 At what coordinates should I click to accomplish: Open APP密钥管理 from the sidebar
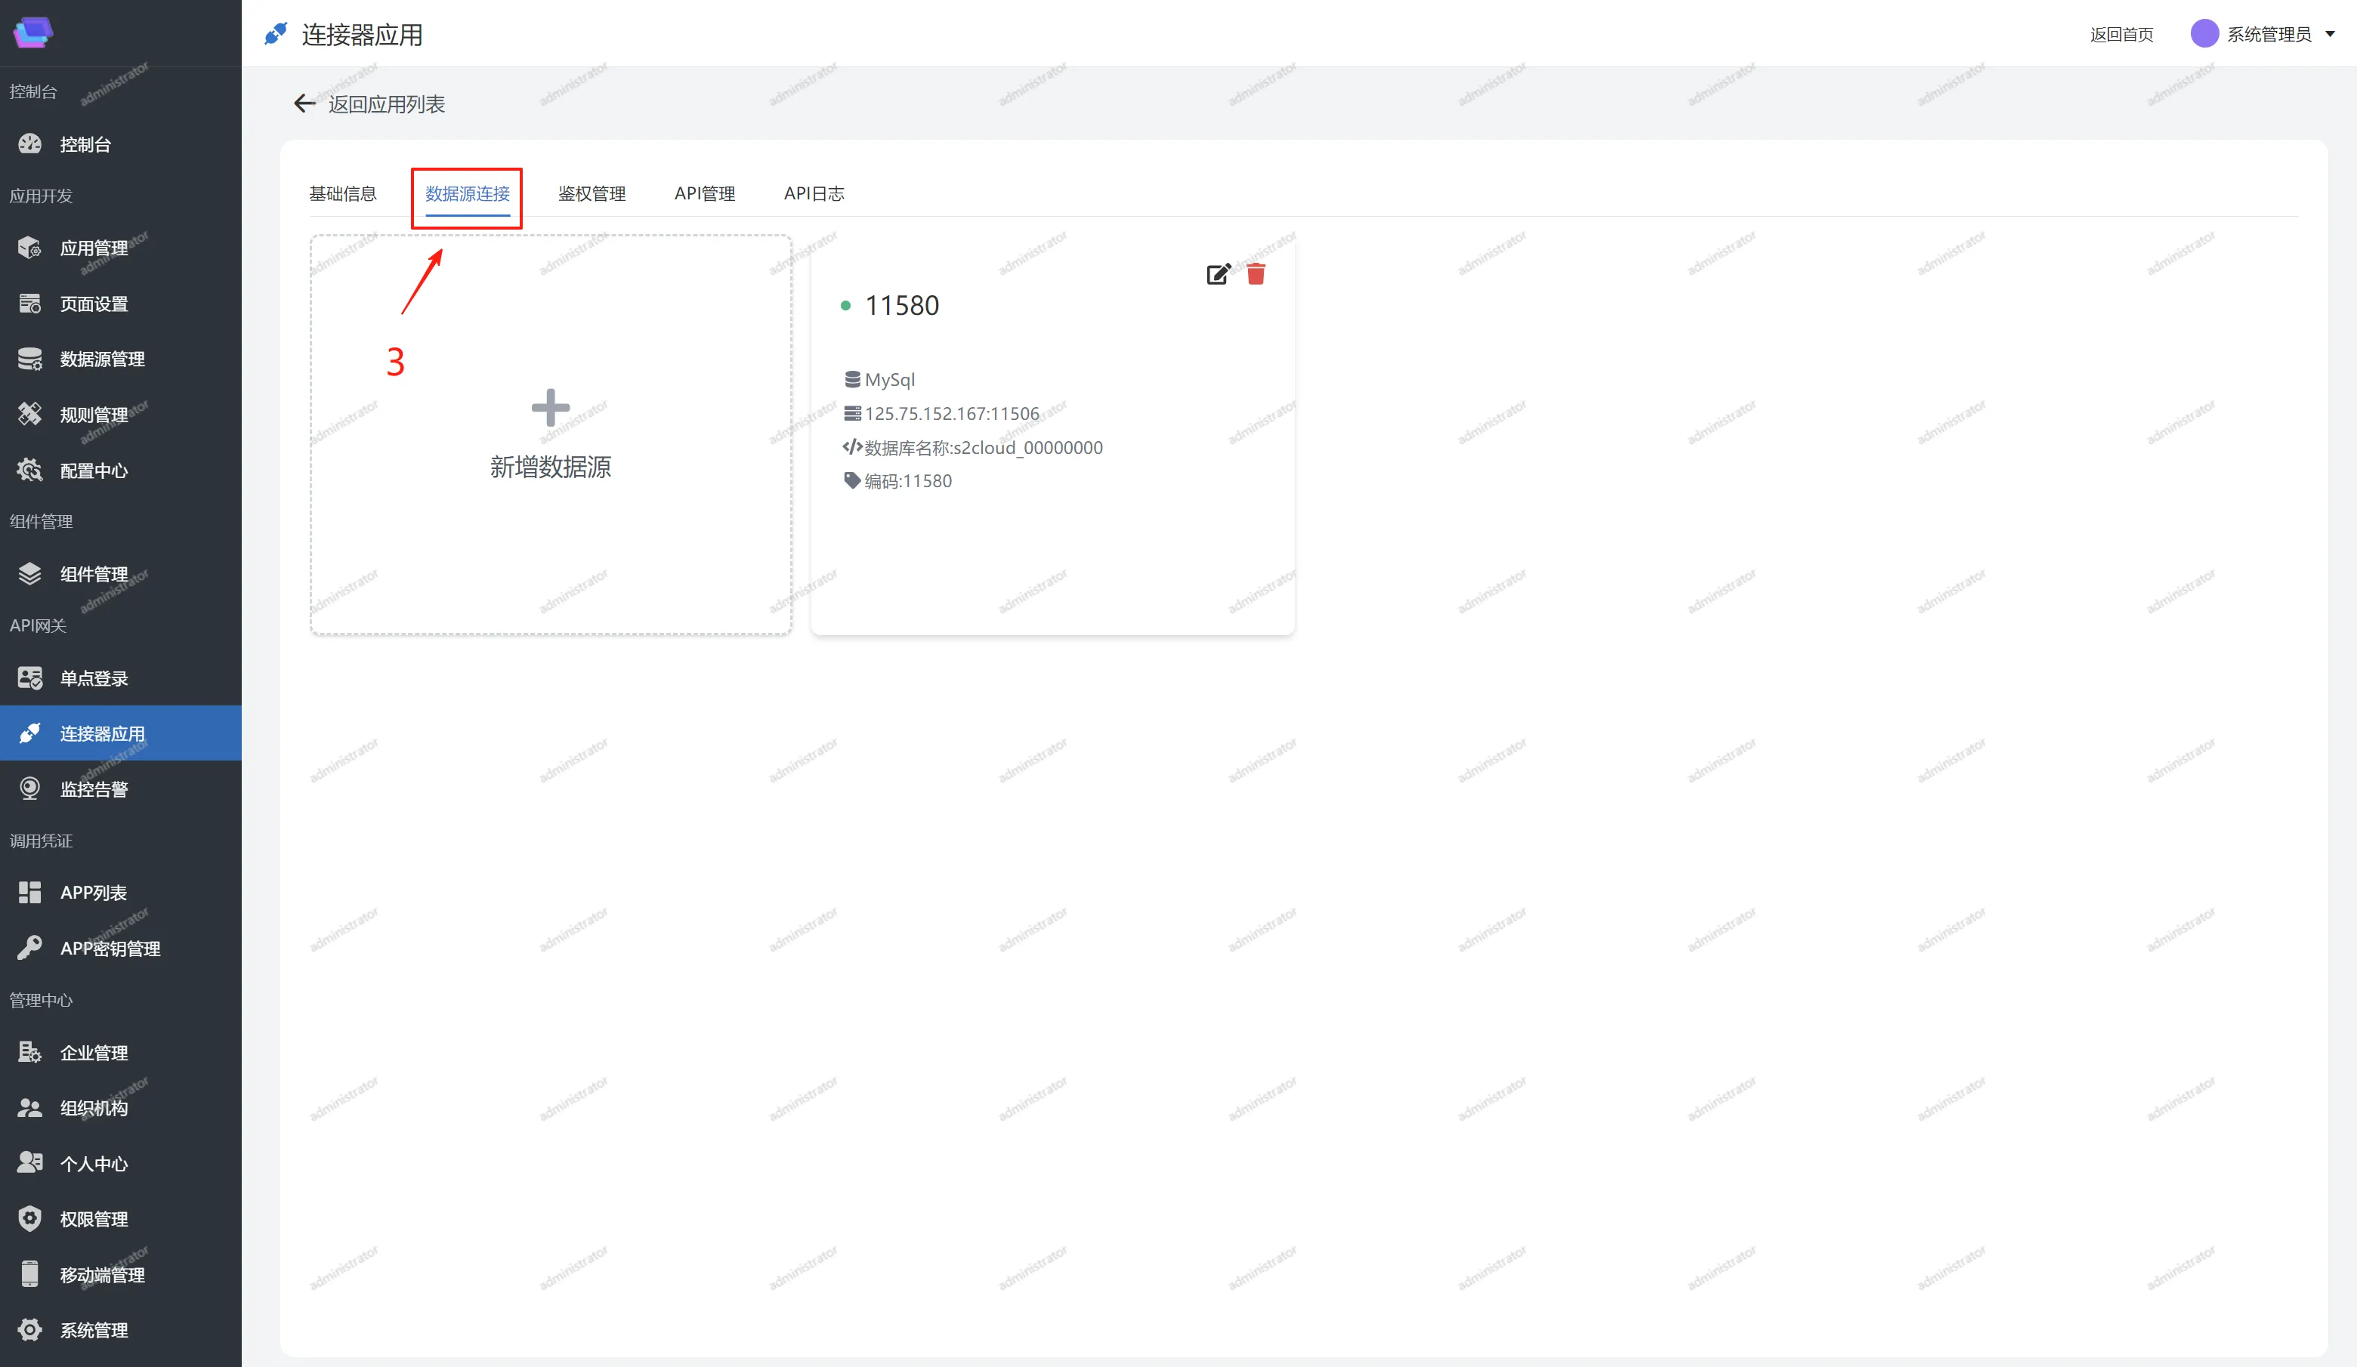tap(110, 948)
